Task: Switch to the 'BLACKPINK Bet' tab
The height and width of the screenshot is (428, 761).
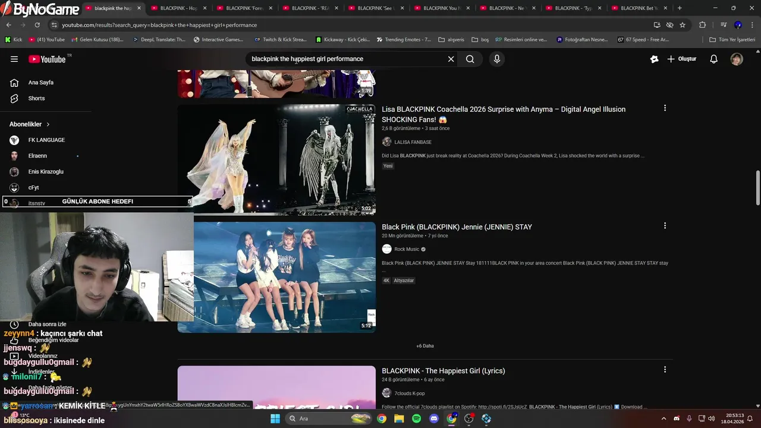Action: [639, 8]
